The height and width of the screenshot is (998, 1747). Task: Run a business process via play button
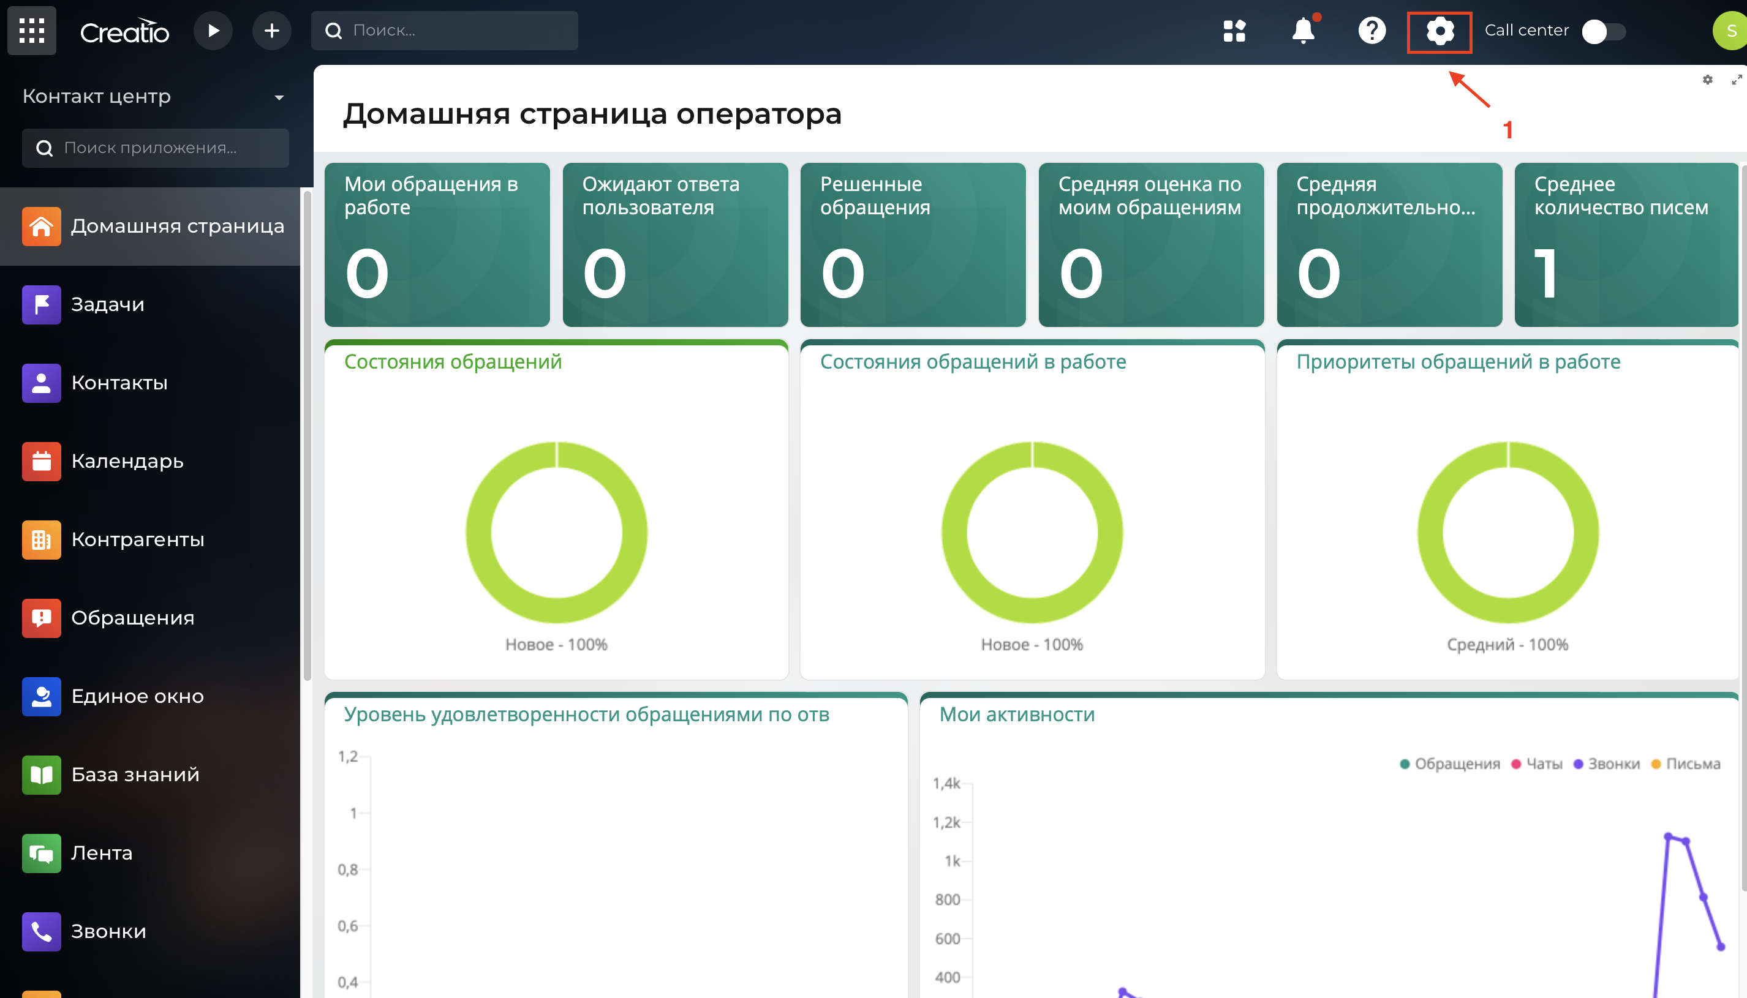tap(213, 31)
